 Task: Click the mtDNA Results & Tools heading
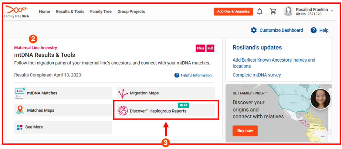tap(45, 55)
